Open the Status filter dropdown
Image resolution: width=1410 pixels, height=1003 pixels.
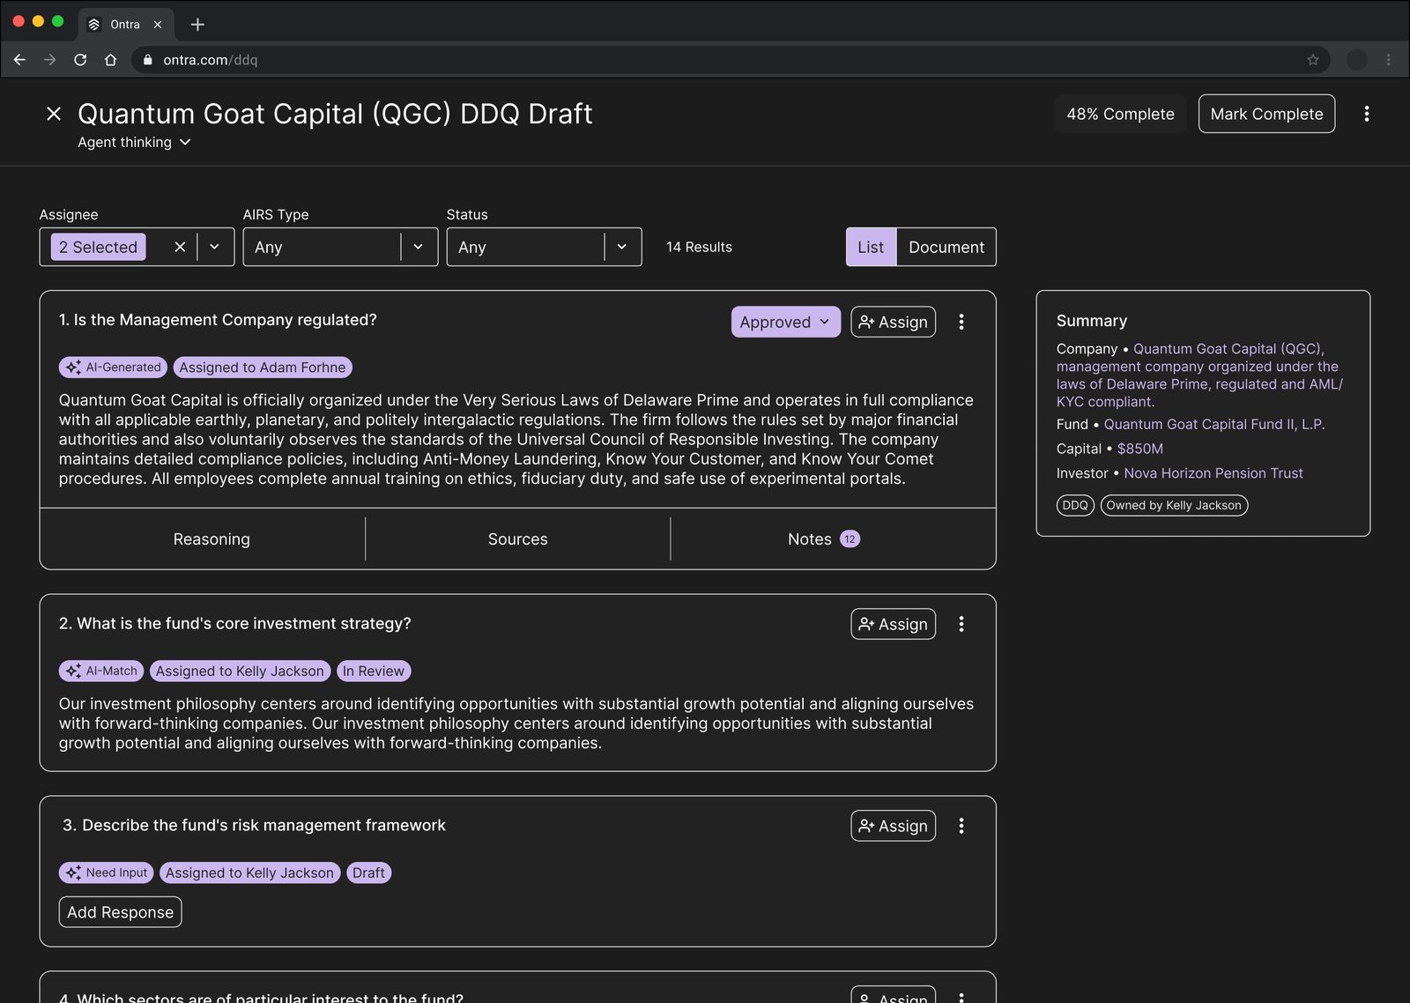[544, 247]
